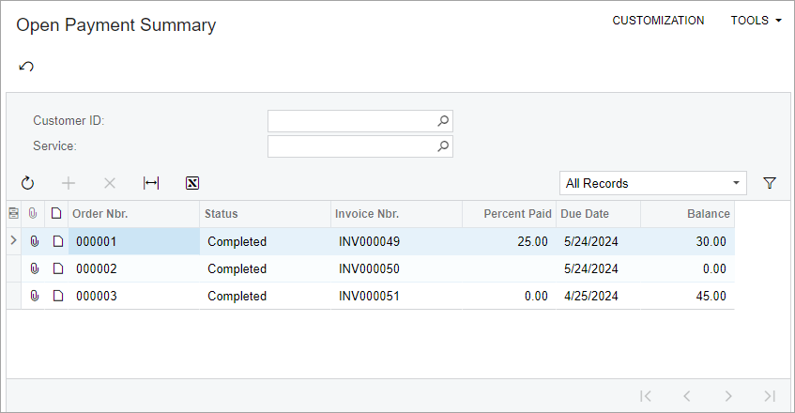Expand the TOOLS menu arrow
The width and height of the screenshot is (795, 413).
click(779, 21)
